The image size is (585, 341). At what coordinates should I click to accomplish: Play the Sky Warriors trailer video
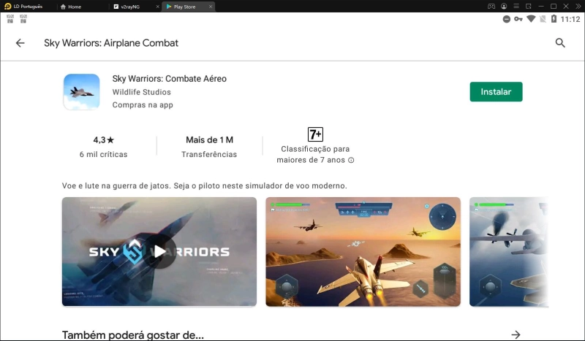point(159,251)
